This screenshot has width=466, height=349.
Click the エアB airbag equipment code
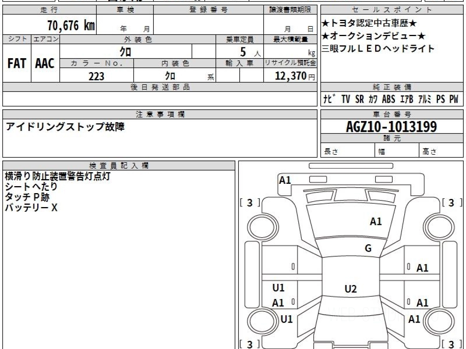[x=407, y=99]
